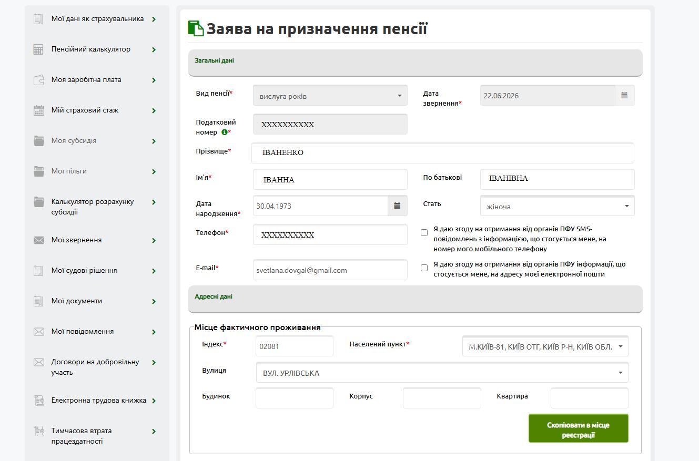Viewport: 699px width, 461px height.
Task: Open the 'Вид пенсії' dropdown
Action: (x=330, y=96)
